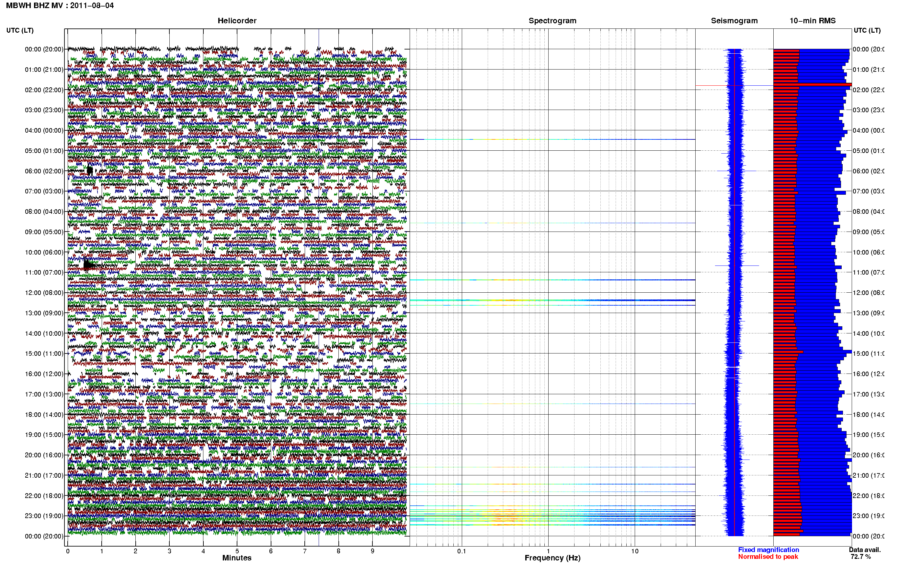Click the 22:00 (18:00) time label beside Helicorder
Screen dimensions: 921x575
pos(44,496)
